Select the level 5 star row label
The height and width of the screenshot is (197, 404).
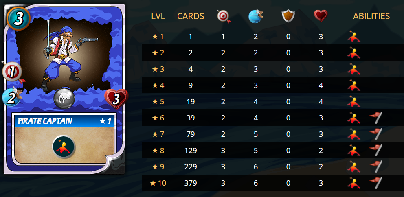(158, 101)
